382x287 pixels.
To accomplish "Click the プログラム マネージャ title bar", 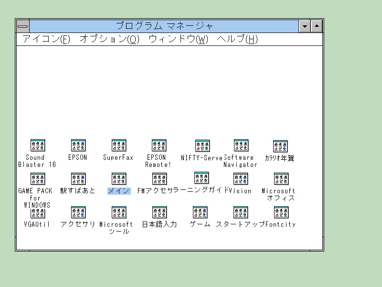I will (x=164, y=26).
